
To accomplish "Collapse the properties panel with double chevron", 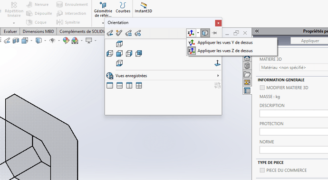I will tap(257, 31).
